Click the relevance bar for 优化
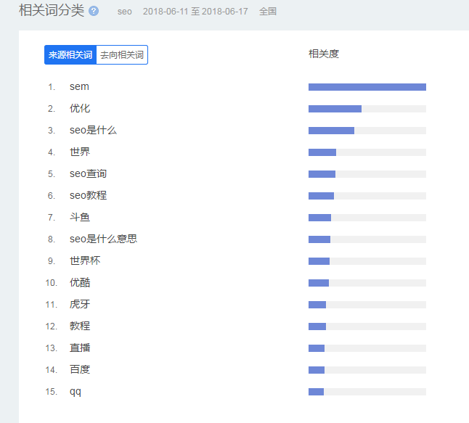The width and height of the screenshot is (469, 423). point(367,109)
